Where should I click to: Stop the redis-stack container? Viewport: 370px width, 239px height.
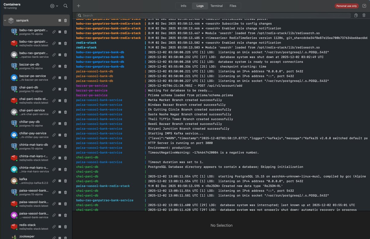point(60,227)
